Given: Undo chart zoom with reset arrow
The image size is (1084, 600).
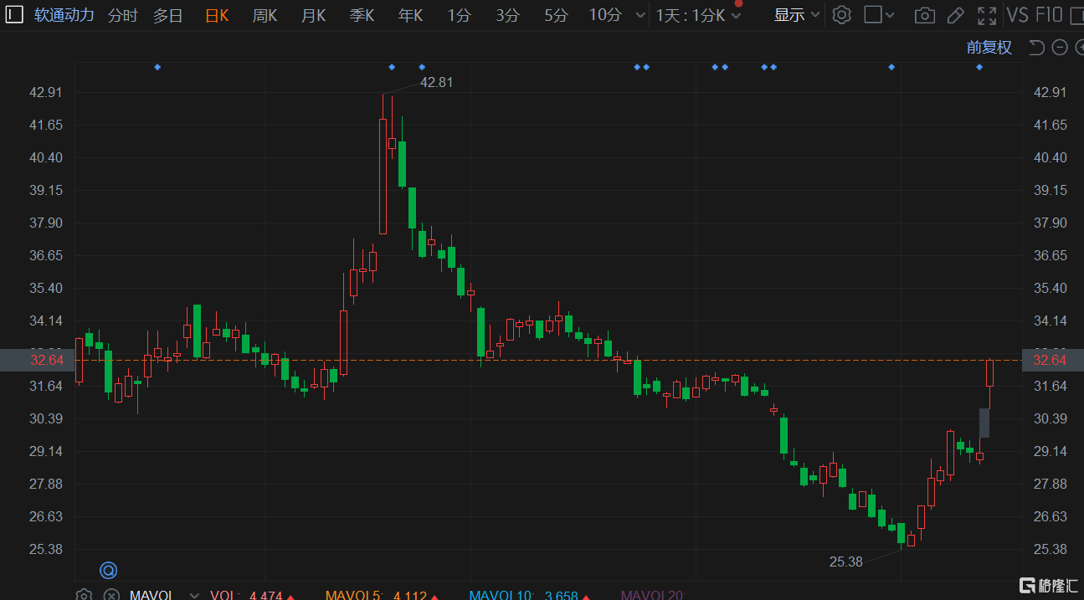Looking at the screenshot, I should point(1036,47).
